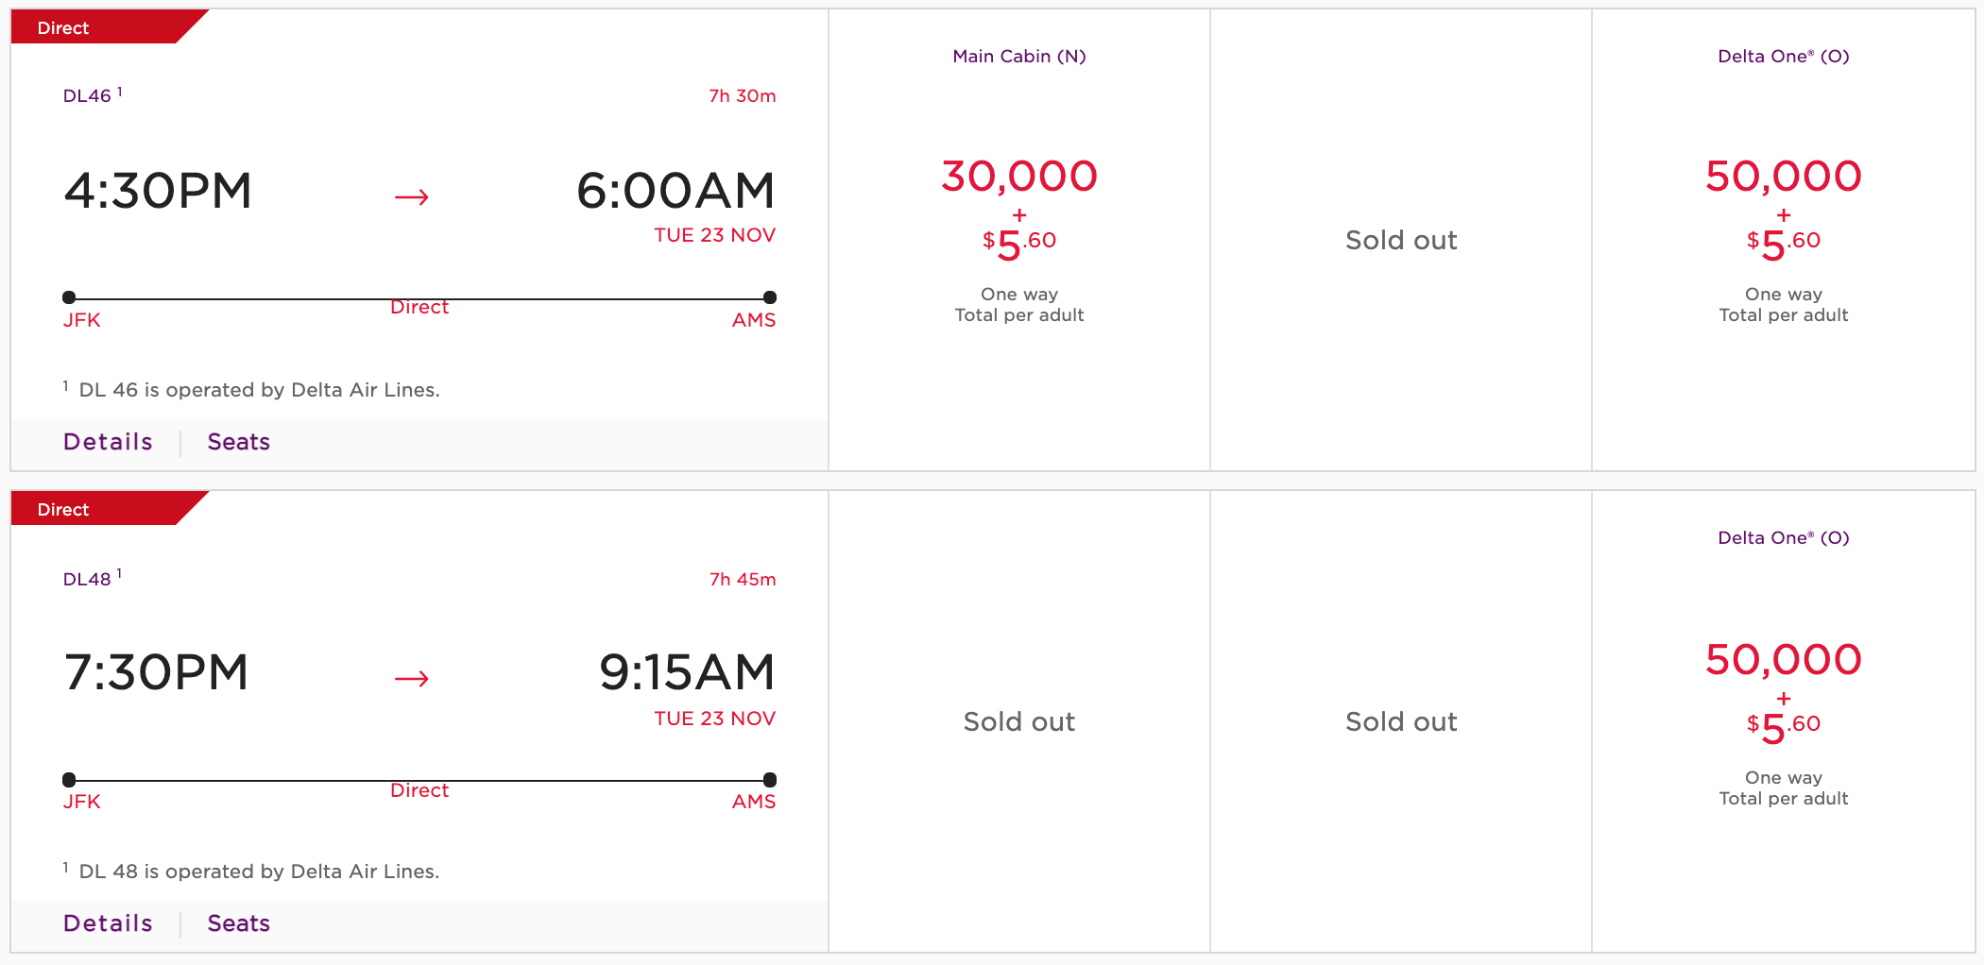Viewport: 1984px width, 965px height.
Task: Open Seats view for flight DL48
Action: click(x=237, y=923)
